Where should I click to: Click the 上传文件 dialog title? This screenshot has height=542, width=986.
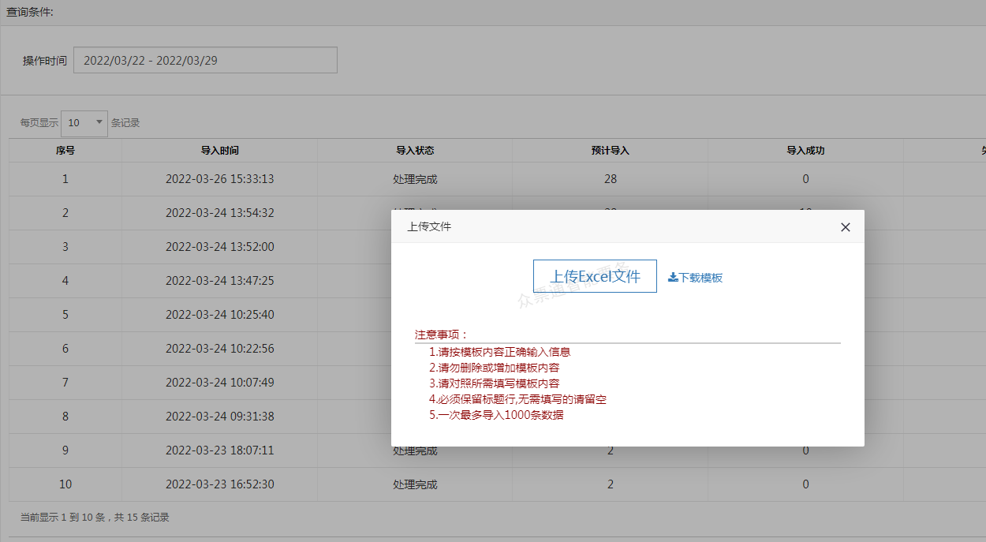click(429, 227)
